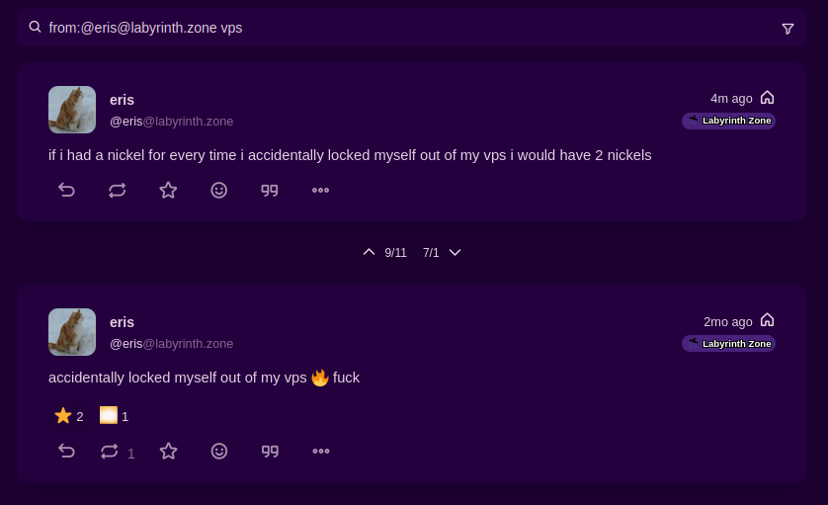Click the search magnifier icon
828x505 pixels.
point(36,28)
